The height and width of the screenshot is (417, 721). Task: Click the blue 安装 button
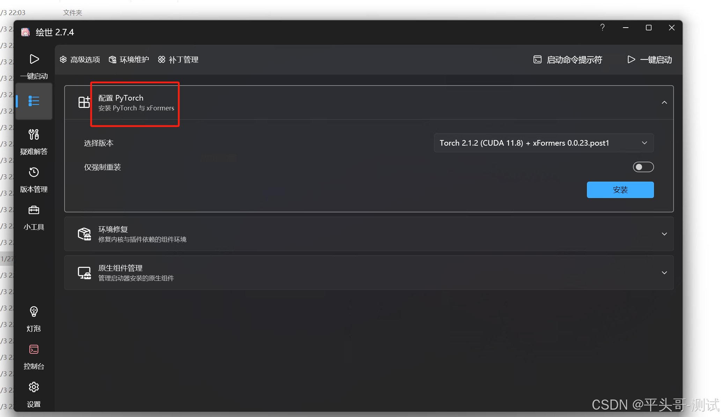[620, 190]
